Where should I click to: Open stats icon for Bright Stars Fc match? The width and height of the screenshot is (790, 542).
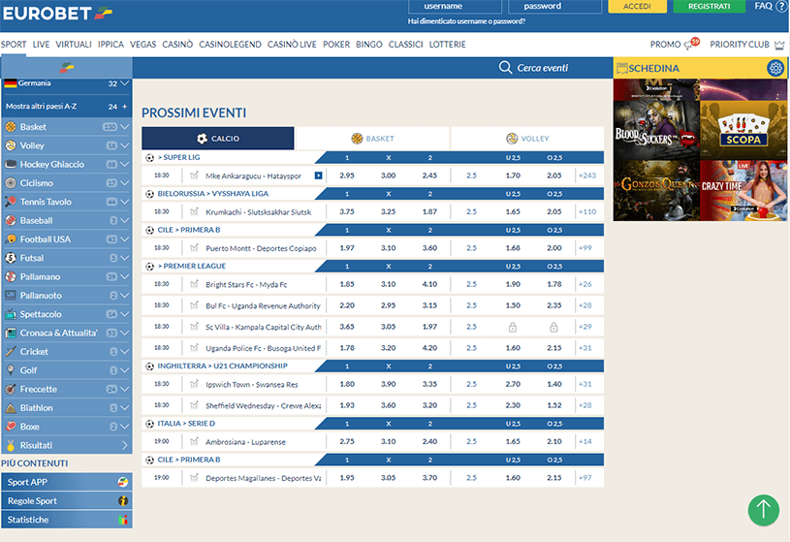point(194,284)
